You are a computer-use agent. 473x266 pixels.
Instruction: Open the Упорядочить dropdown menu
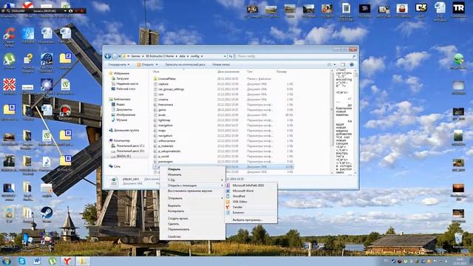pos(118,64)
